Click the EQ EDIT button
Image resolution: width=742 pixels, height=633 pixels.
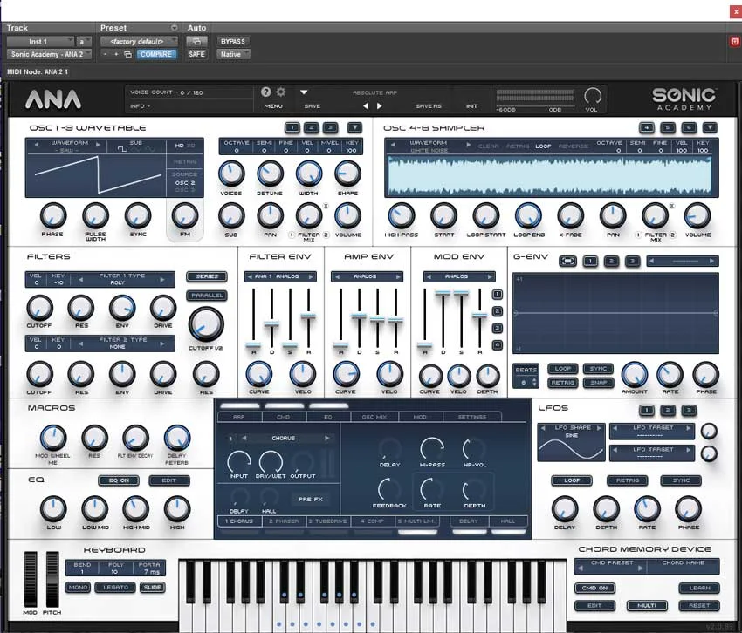169,480
